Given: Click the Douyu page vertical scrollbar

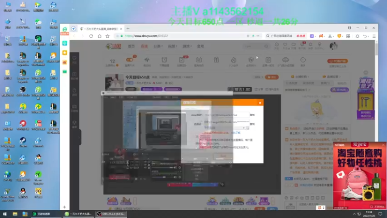Looking at the screenshot, I should coord(376,49).
